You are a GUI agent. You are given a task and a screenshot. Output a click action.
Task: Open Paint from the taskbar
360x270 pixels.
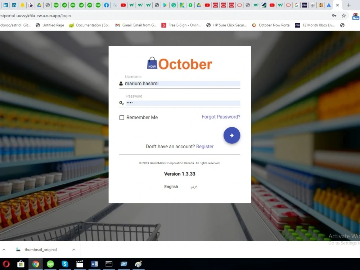click(139, 264)
